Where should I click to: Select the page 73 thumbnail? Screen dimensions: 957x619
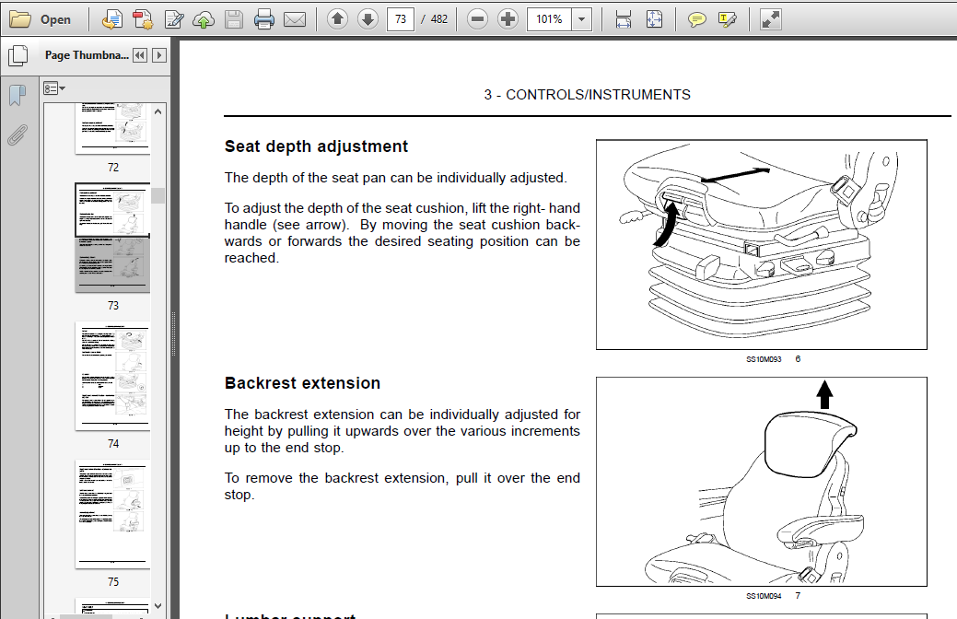[113, 238]
